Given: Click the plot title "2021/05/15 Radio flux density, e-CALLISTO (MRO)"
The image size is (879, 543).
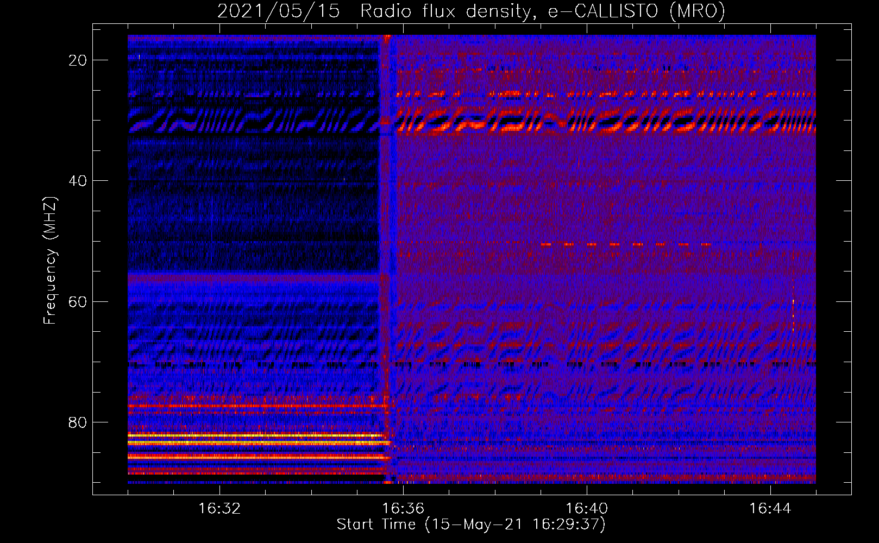Looking at the screenshot, I should click(471, 11).
